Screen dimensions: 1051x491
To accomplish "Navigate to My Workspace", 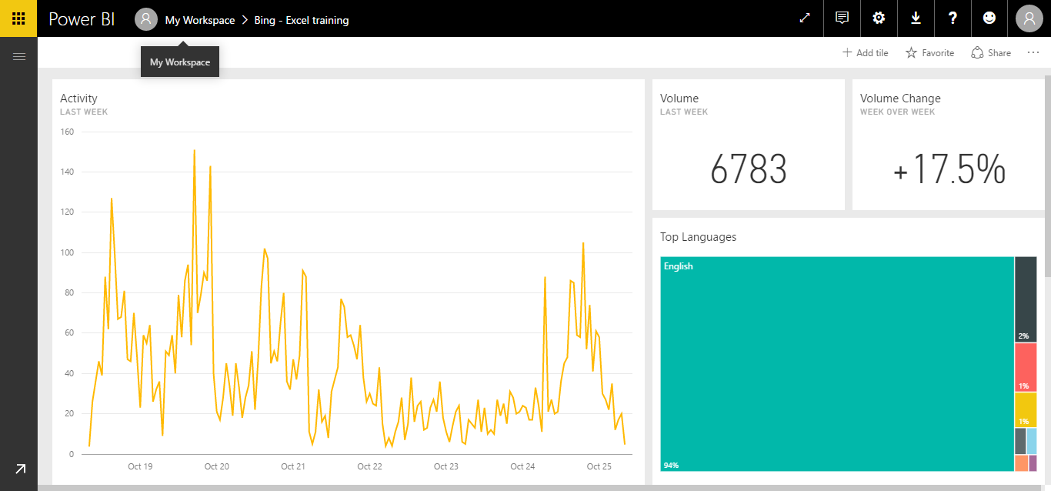I will pyautogui.click(x=199, y=18).
